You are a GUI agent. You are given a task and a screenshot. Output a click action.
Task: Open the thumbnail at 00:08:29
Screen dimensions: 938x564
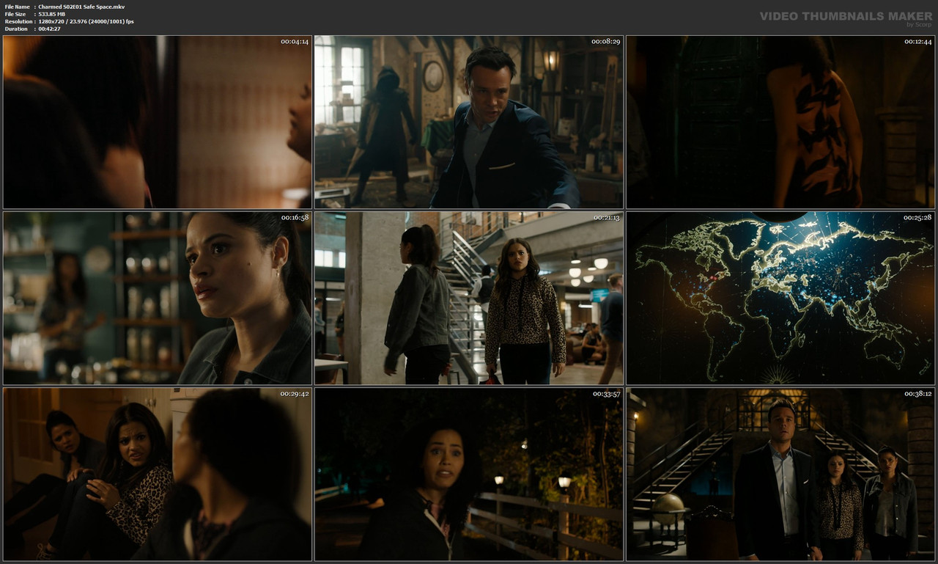coord(469,122)
